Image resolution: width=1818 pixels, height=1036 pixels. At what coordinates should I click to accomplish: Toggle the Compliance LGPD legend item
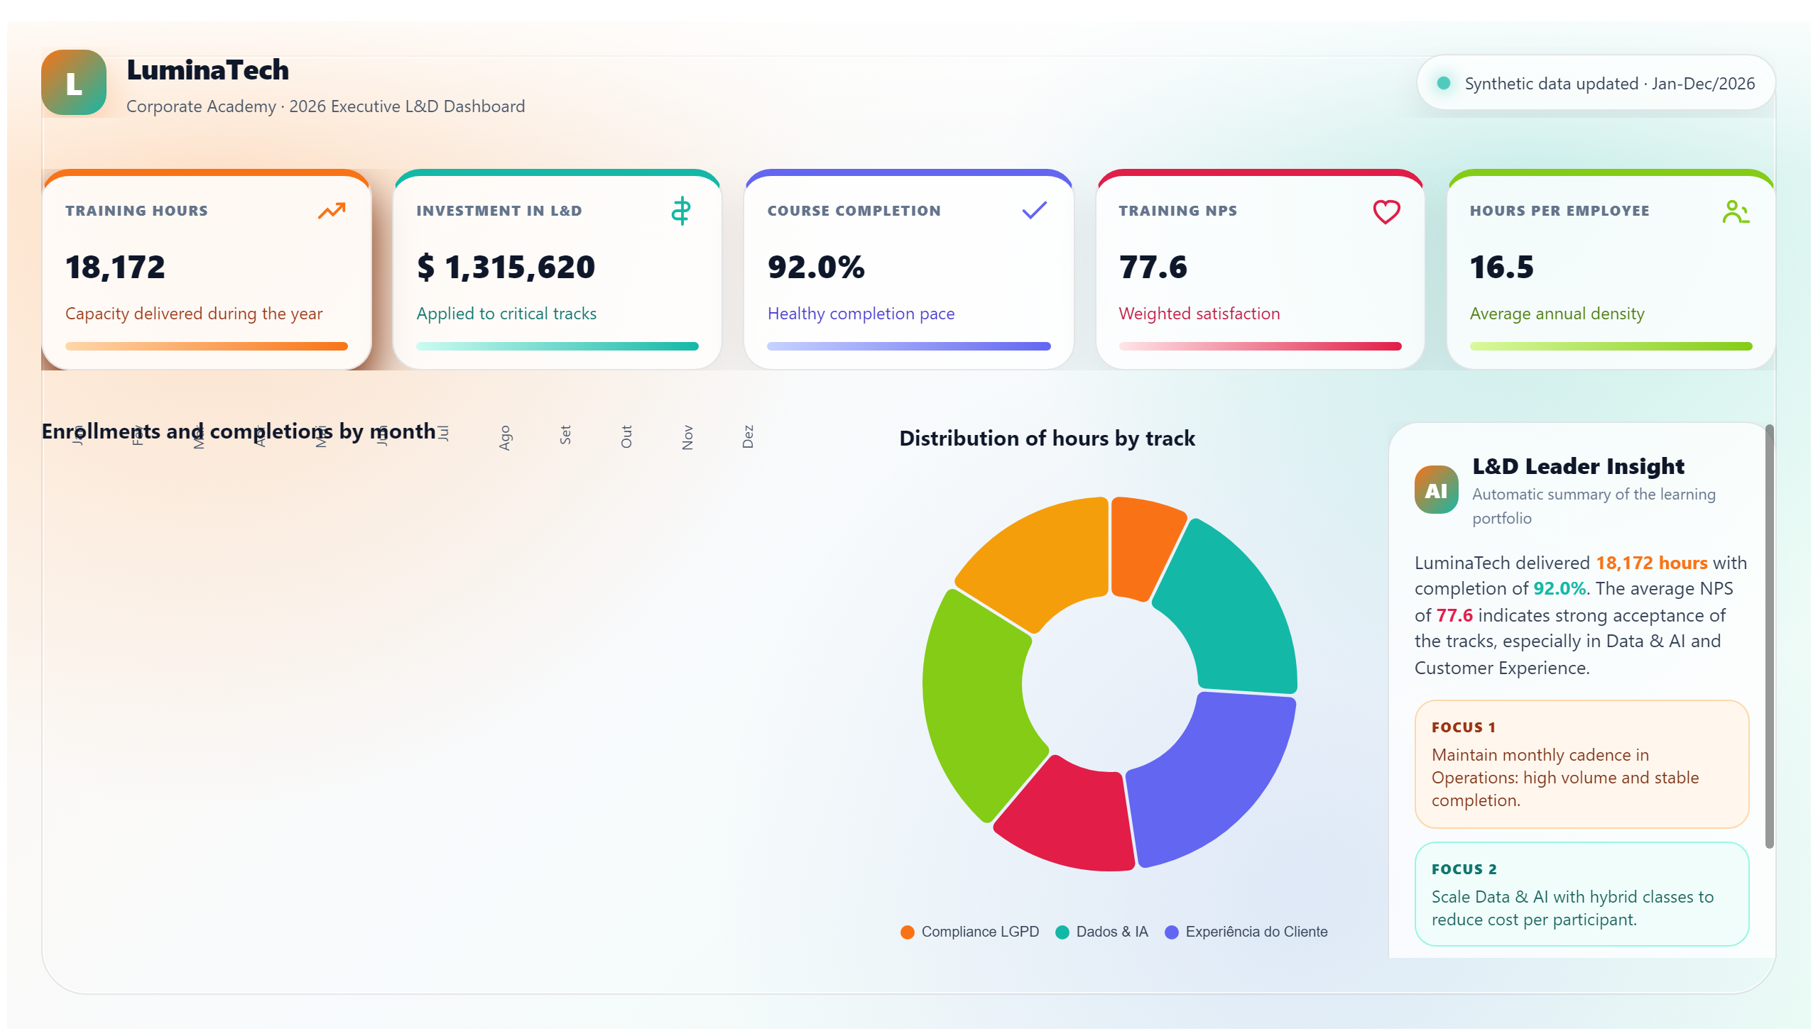[x=969, y=932]
